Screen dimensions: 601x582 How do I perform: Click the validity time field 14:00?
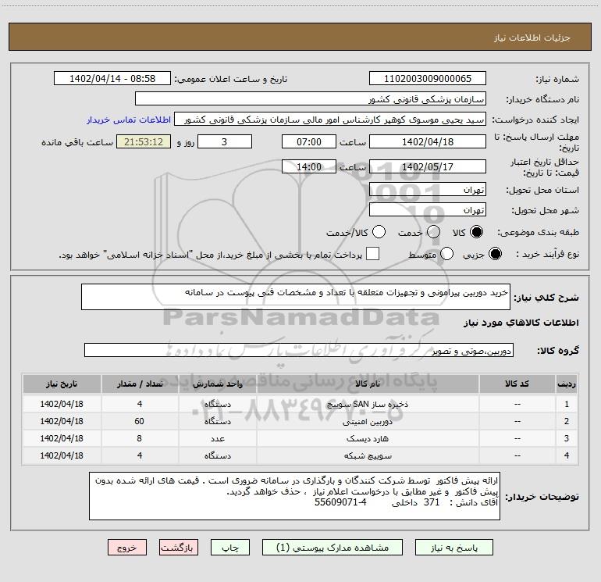309,167
